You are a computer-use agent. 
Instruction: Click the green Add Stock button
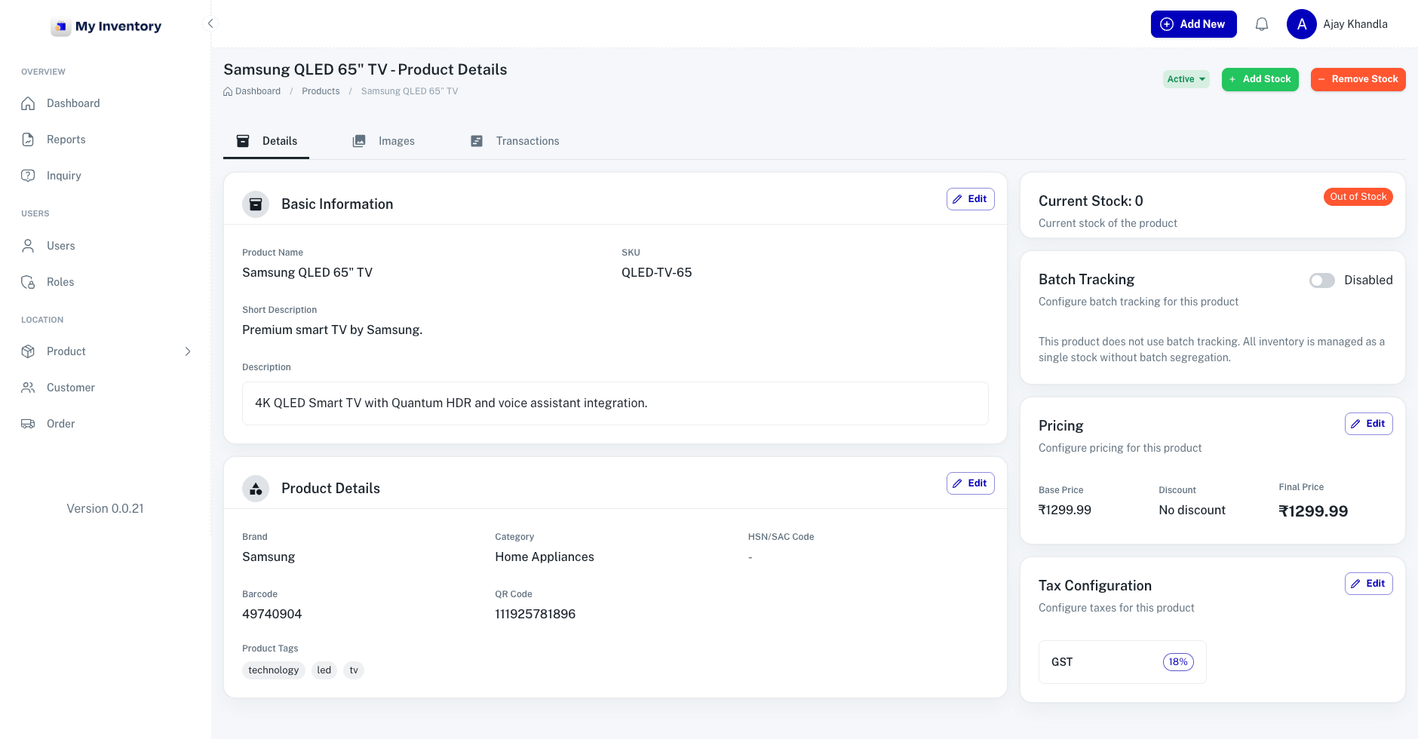(x=1260, y=79)
